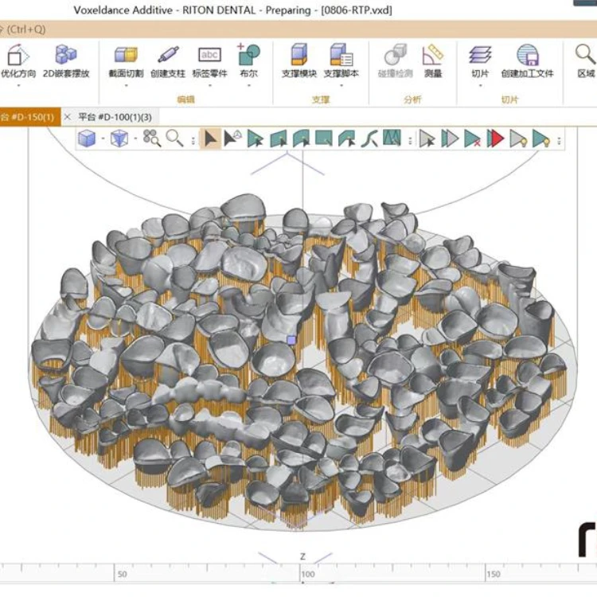Click the blue selection handle on the build plate

click(x=291, y=340)
